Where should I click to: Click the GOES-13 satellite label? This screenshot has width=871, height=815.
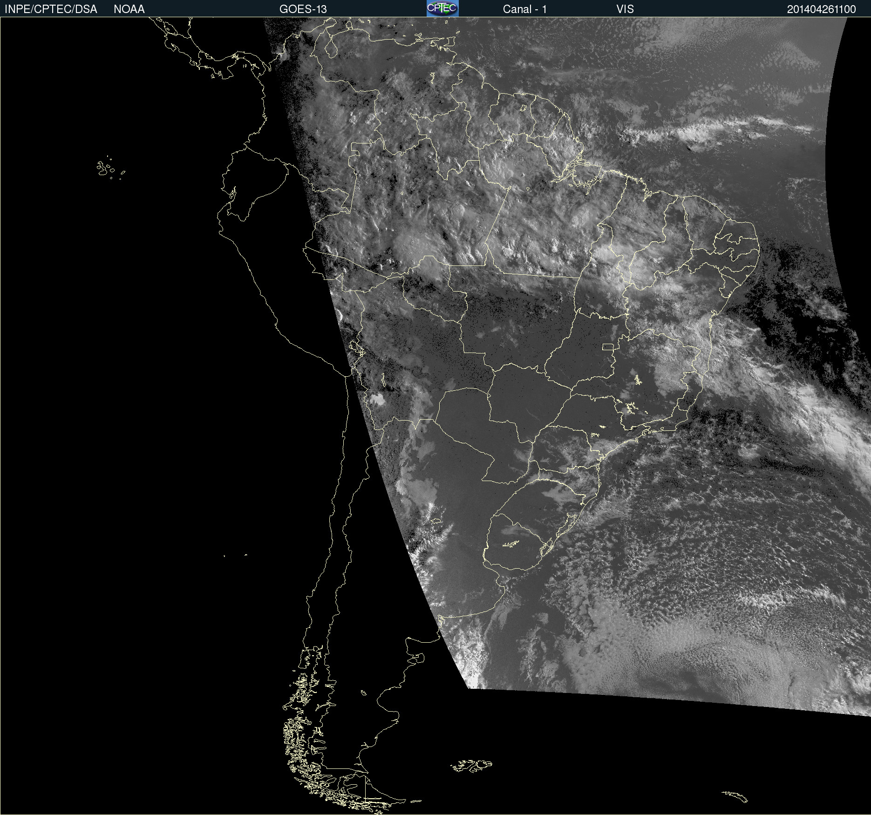pos(303,9)
